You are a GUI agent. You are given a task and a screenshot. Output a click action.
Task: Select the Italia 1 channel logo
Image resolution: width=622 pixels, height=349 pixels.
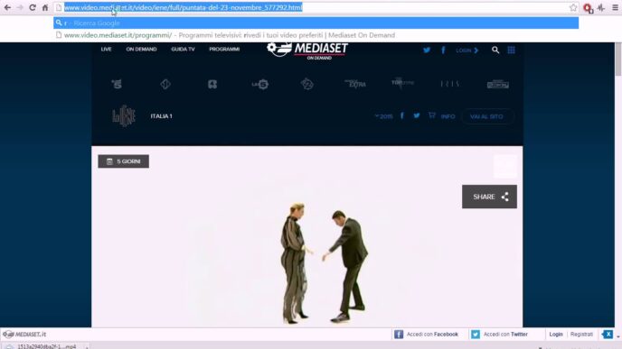coord(165,84)
